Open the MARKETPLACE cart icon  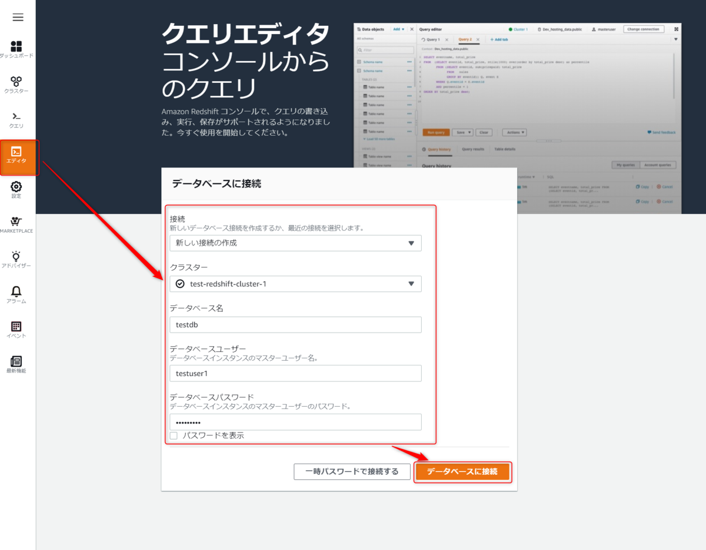pyautogui.click(x=16, y=222)
